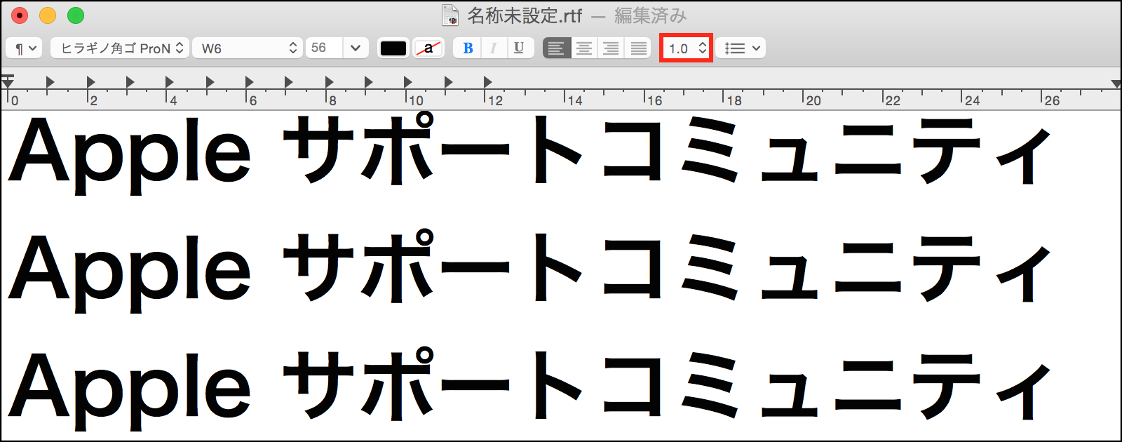
Task: Justify the text
Action: coord(638,48)
